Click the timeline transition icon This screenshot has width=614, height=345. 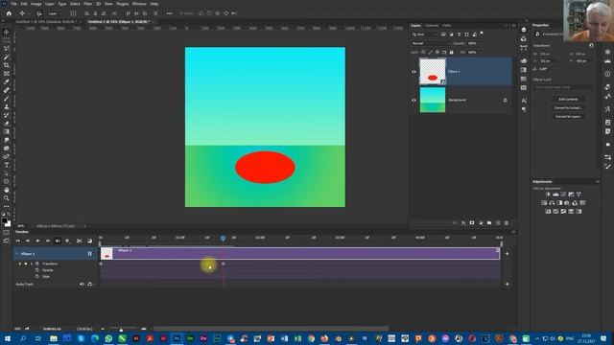[89, 241]
